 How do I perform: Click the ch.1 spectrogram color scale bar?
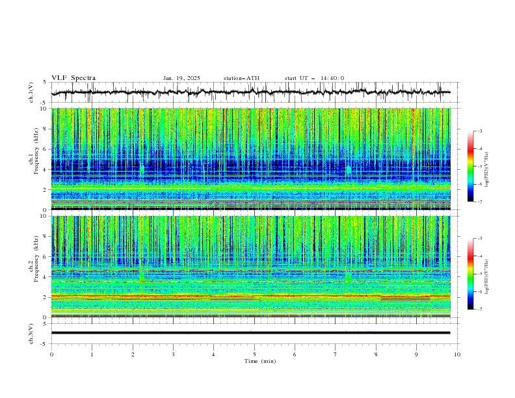pos(470,166)
